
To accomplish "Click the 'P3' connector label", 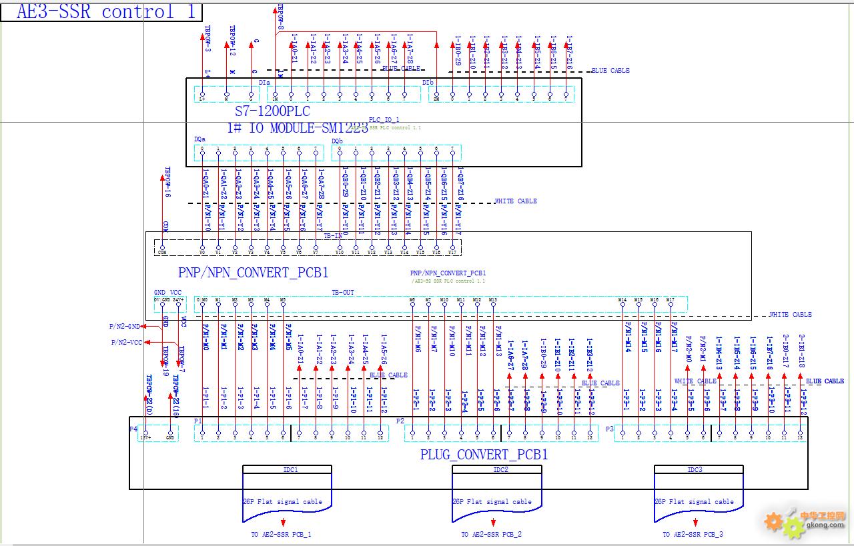I will click(x=610, y=429).
